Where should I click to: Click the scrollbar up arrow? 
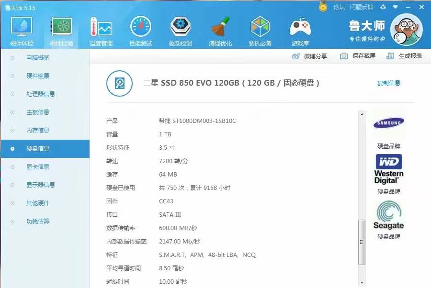point(362,114)
